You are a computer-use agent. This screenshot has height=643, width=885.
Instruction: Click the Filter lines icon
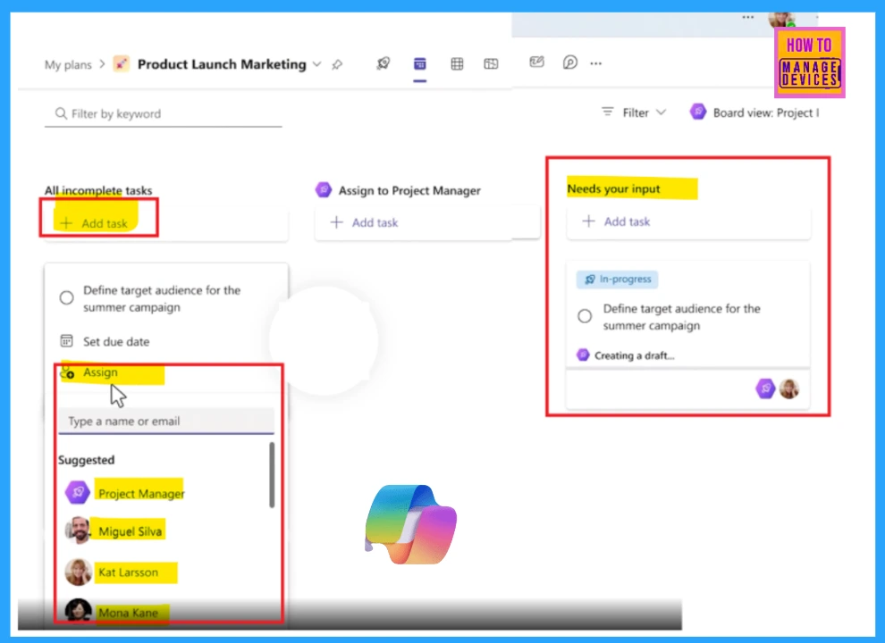[607, 112]
